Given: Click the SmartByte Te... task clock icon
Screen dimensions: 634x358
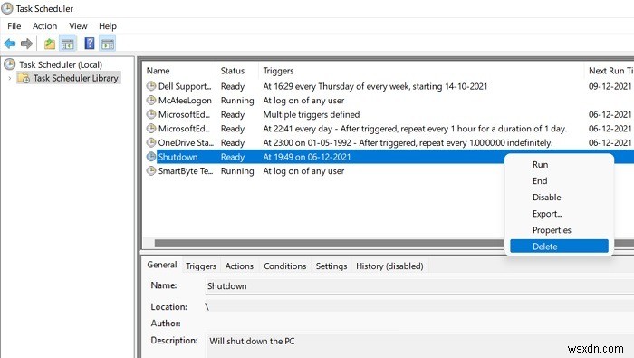Looking at the screenshot, I should [151, 170].
